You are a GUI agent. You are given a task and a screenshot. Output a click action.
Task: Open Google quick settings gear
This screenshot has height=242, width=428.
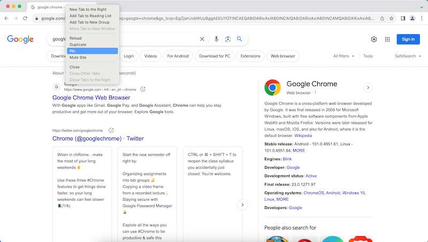pyautogui.click(x=374, y=39)
